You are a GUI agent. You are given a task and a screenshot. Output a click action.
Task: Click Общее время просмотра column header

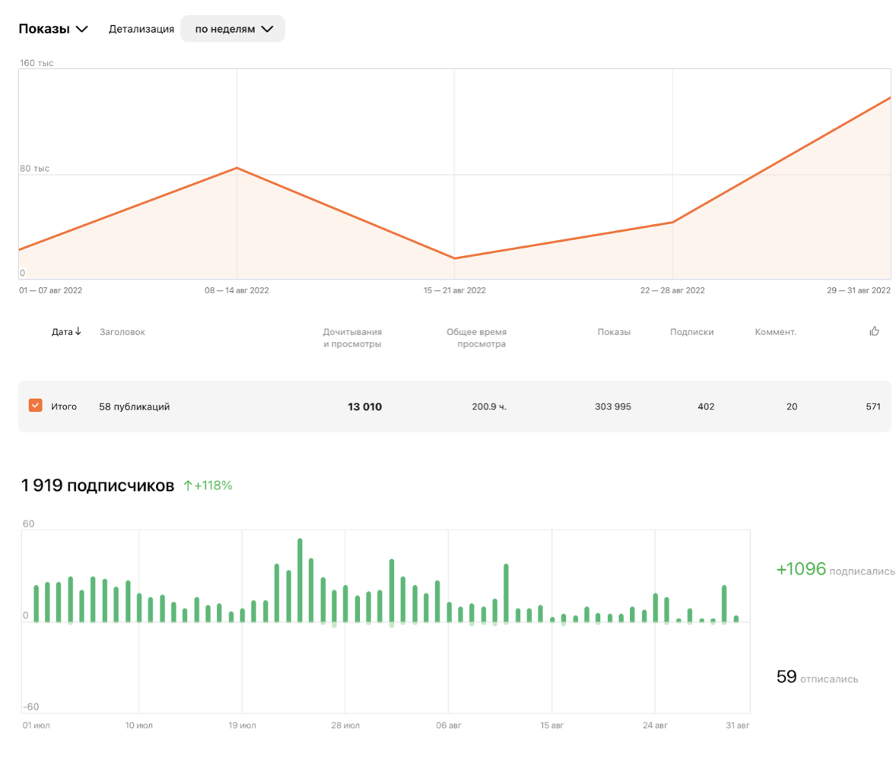477,338
